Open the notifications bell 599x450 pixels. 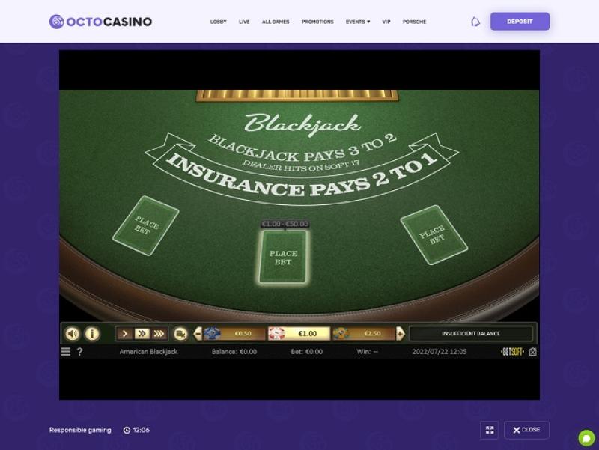click(x=475, y=22)
